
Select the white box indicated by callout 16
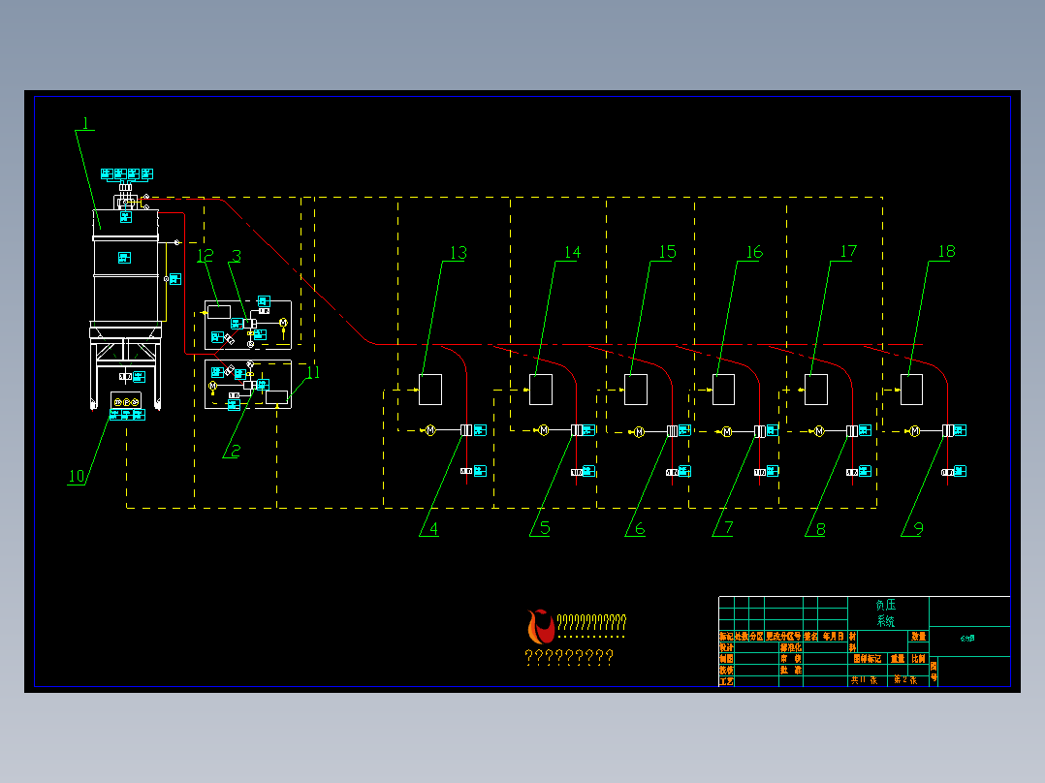724,390
